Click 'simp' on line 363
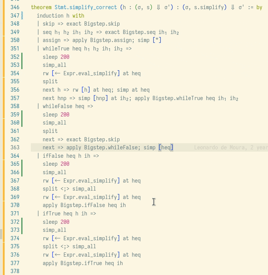Image resolution: width=268 pixels, height=275 pixels. click(x=150, y=147)
